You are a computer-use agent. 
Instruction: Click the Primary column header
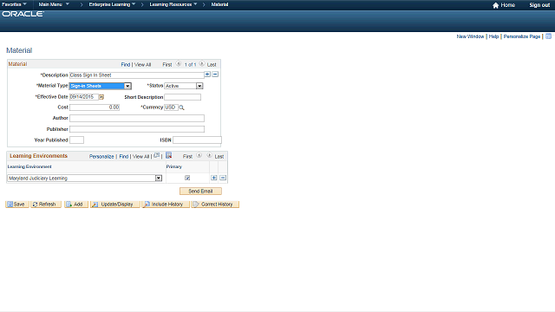174,166
